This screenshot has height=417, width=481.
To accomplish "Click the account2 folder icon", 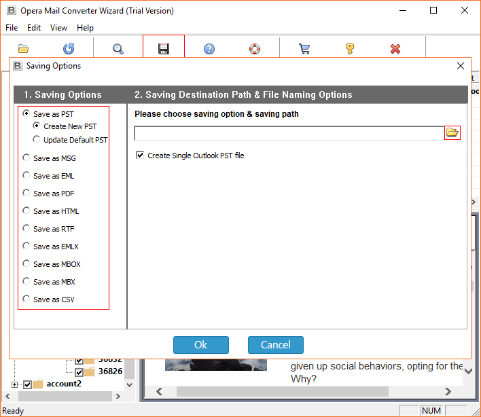I will pos(38,384).
